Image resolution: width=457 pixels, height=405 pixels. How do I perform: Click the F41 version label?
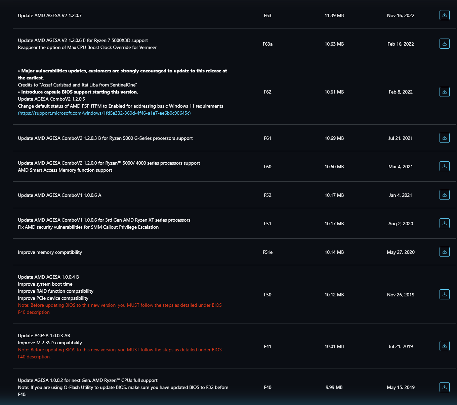tap(267, 346)
